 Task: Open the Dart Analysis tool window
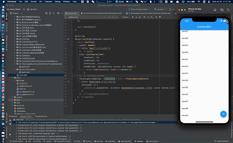click(152, 141)
